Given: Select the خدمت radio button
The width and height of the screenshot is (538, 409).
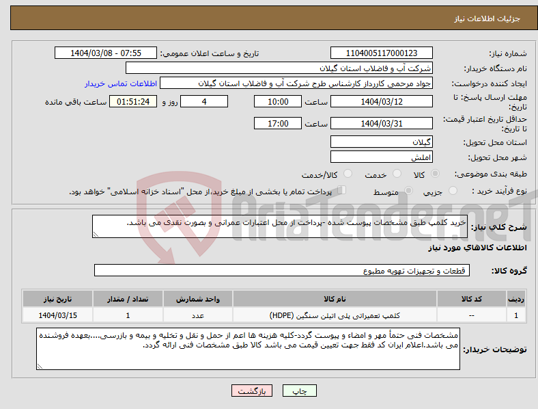Looking at the screenshot, I should pos(397,174).
